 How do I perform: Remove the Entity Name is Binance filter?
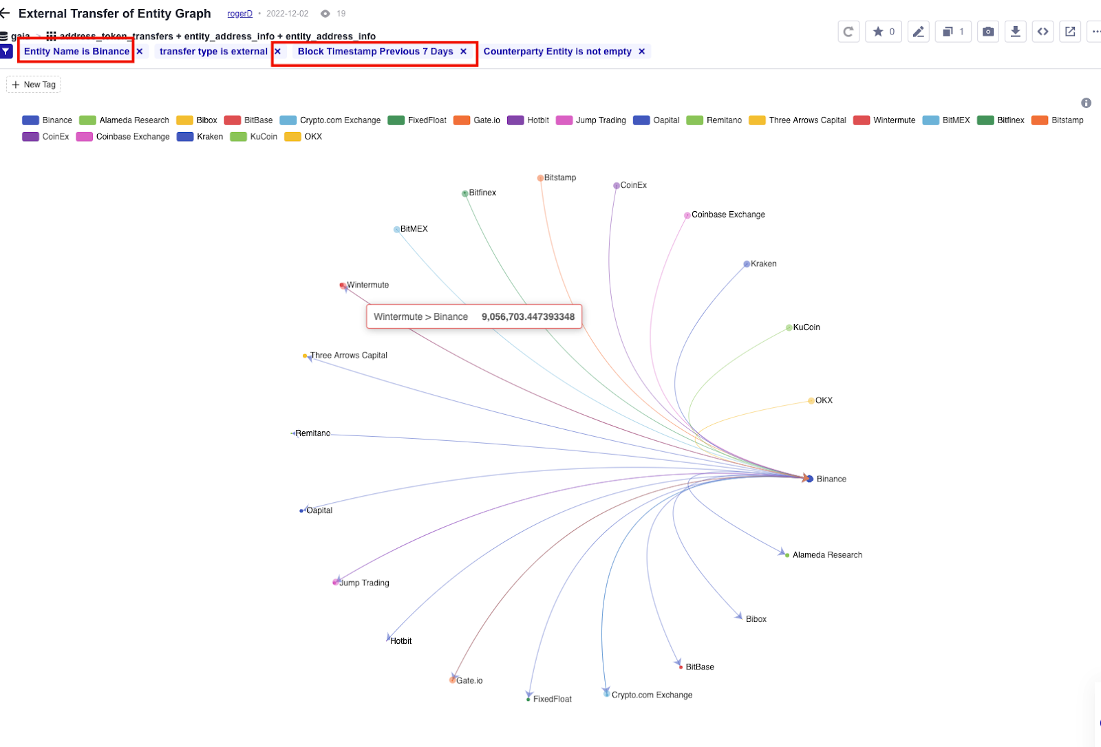tap(139, 51)
